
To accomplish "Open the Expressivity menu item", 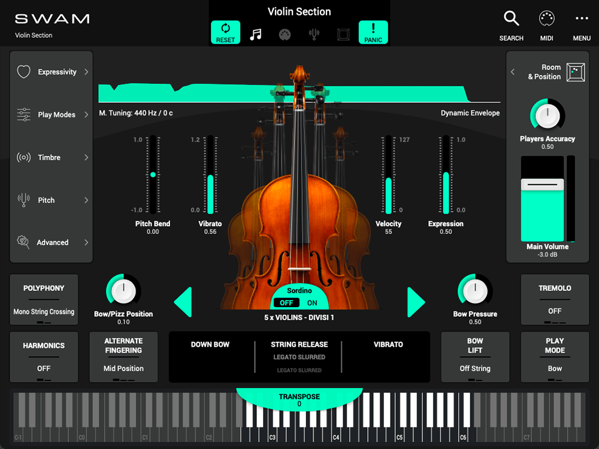I will [x=58, y=72].
